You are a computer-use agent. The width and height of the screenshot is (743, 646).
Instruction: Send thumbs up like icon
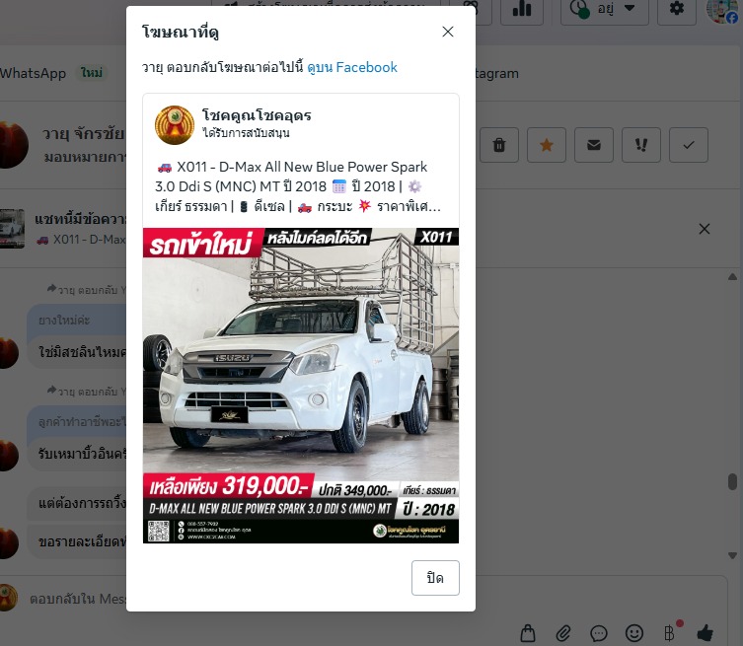pos(706,633)
